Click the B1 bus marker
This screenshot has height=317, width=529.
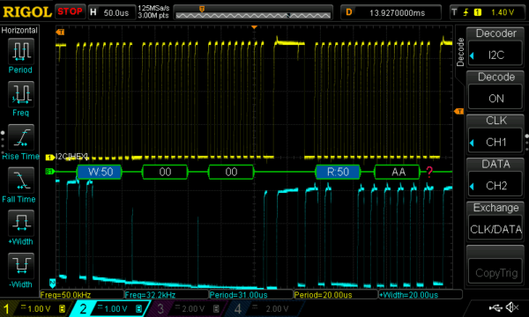tap(49, 172)
